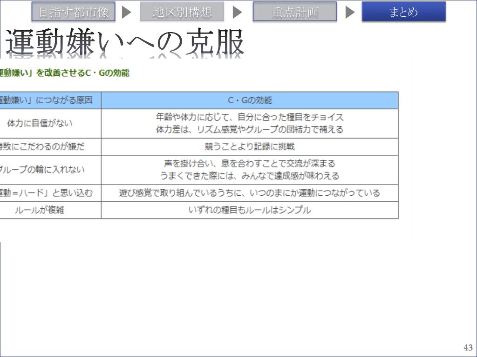Click the slide title 運動嫌いへの克服
Image resolution: width=477 pixels, height=357 pixels.
click(x=124, y=42)
